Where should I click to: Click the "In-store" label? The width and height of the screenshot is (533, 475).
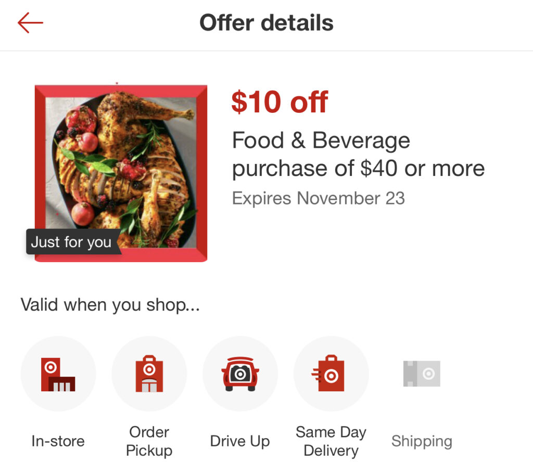[x=58, y=441]
